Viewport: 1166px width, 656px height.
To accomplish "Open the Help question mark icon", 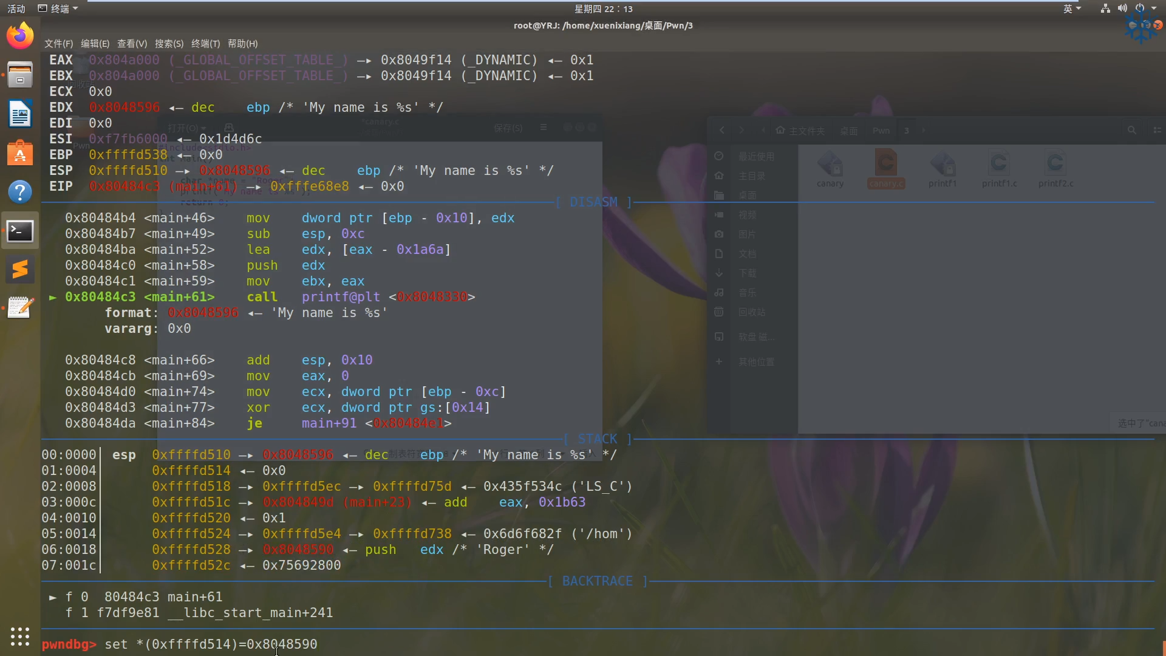I will coord(20,192).
